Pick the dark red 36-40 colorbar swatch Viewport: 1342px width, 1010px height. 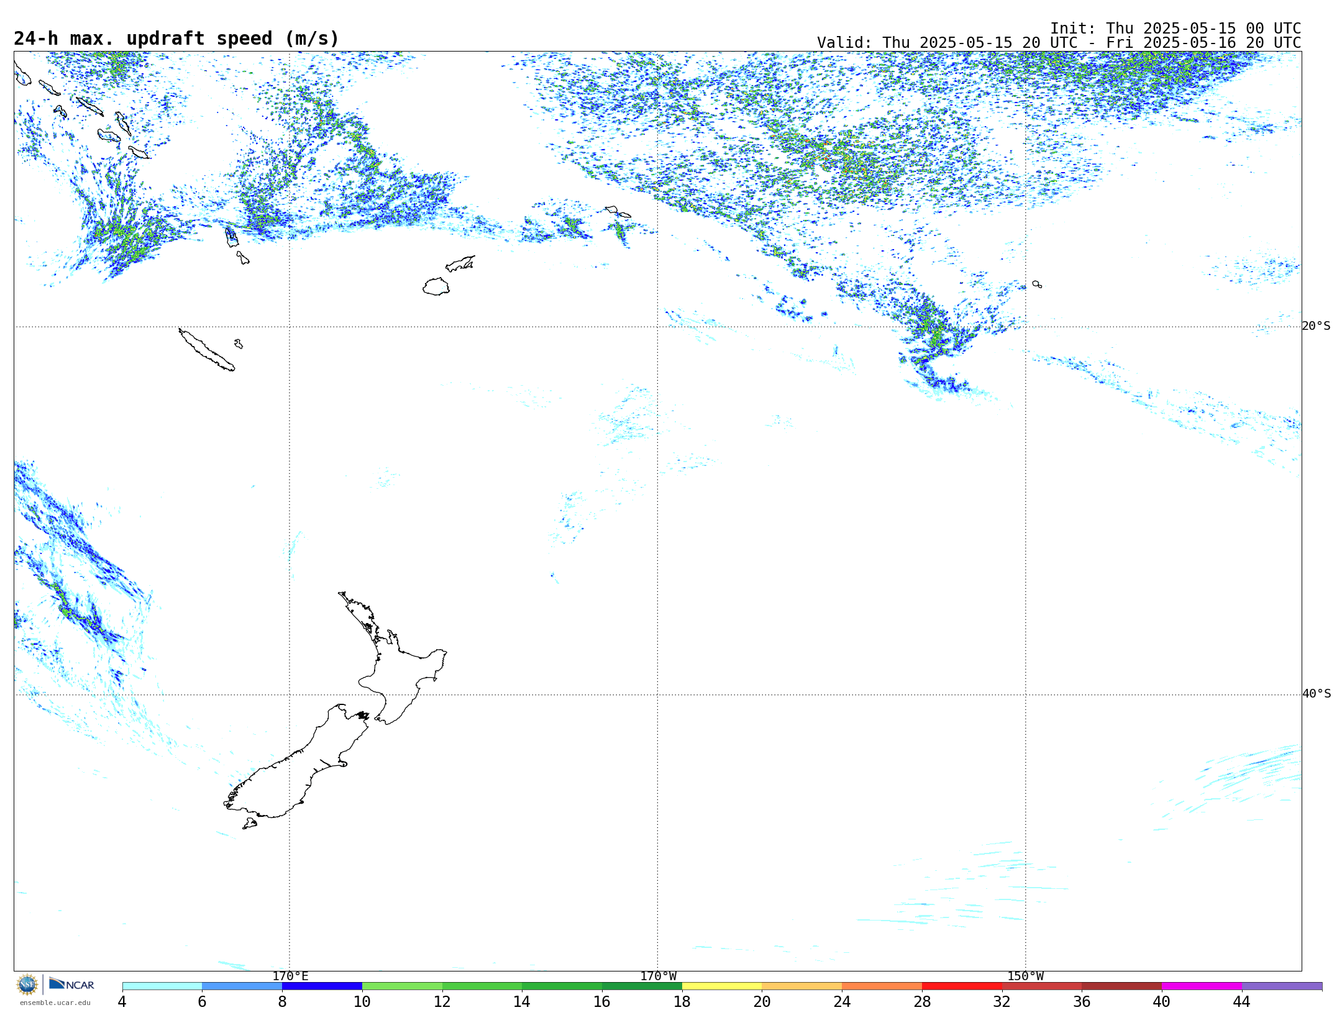tap(1121, 986)
